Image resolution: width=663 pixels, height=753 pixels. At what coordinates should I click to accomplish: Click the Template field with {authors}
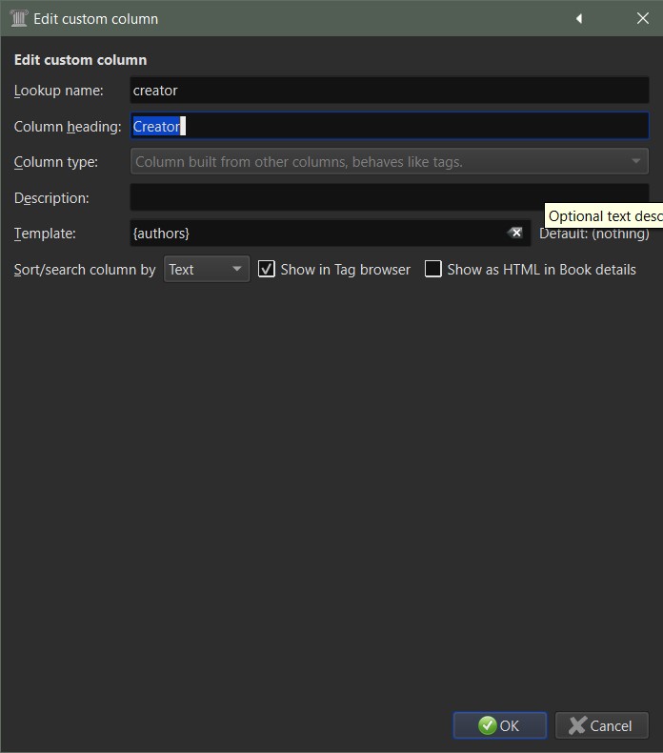coord(331,233)
